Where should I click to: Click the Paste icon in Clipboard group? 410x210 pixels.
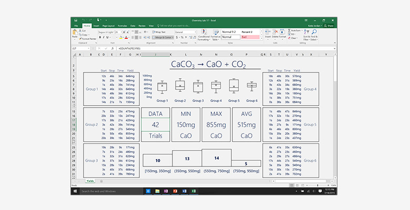pyautogui.click(x=75, y=33)
